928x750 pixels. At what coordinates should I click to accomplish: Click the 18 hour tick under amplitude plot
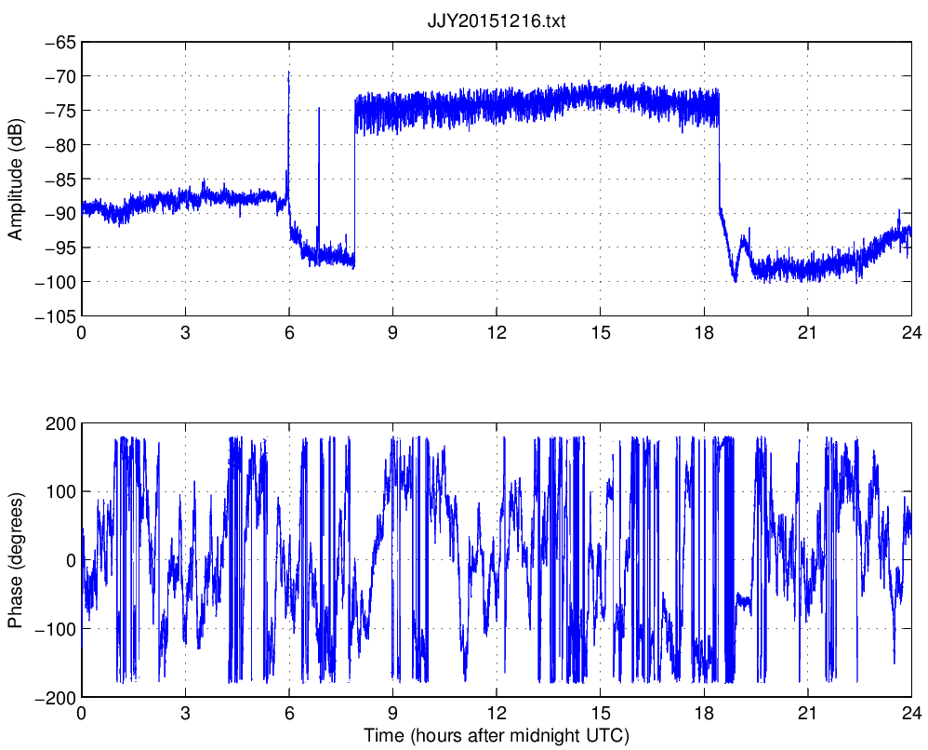pyautogui.click(x=704, y=332)
